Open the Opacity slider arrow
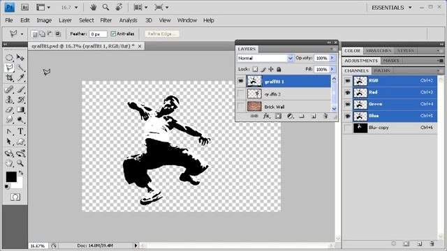This screenshot has width=447, height=251. click(332, 58)
